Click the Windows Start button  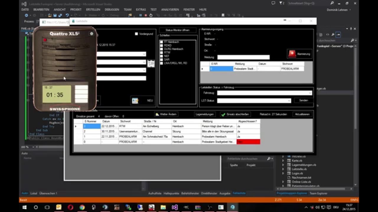click(25, 207)
